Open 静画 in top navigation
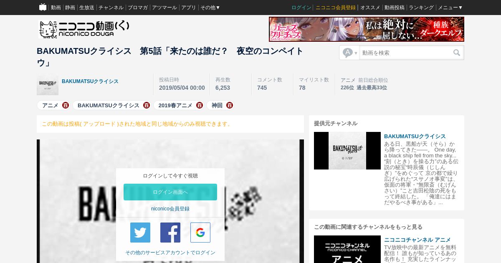Viewport: 501px width, 263px height. 70,8
